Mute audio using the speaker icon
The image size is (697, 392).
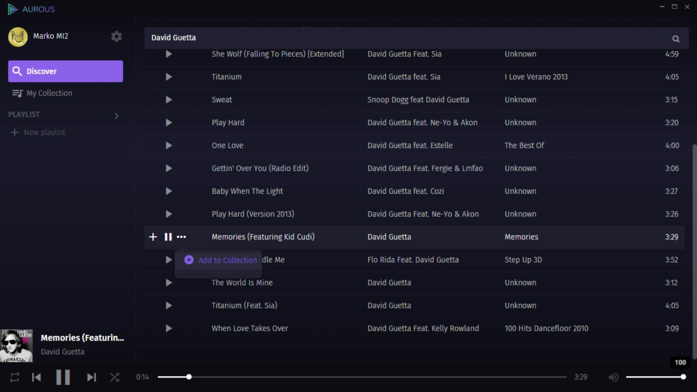[613, 377]
